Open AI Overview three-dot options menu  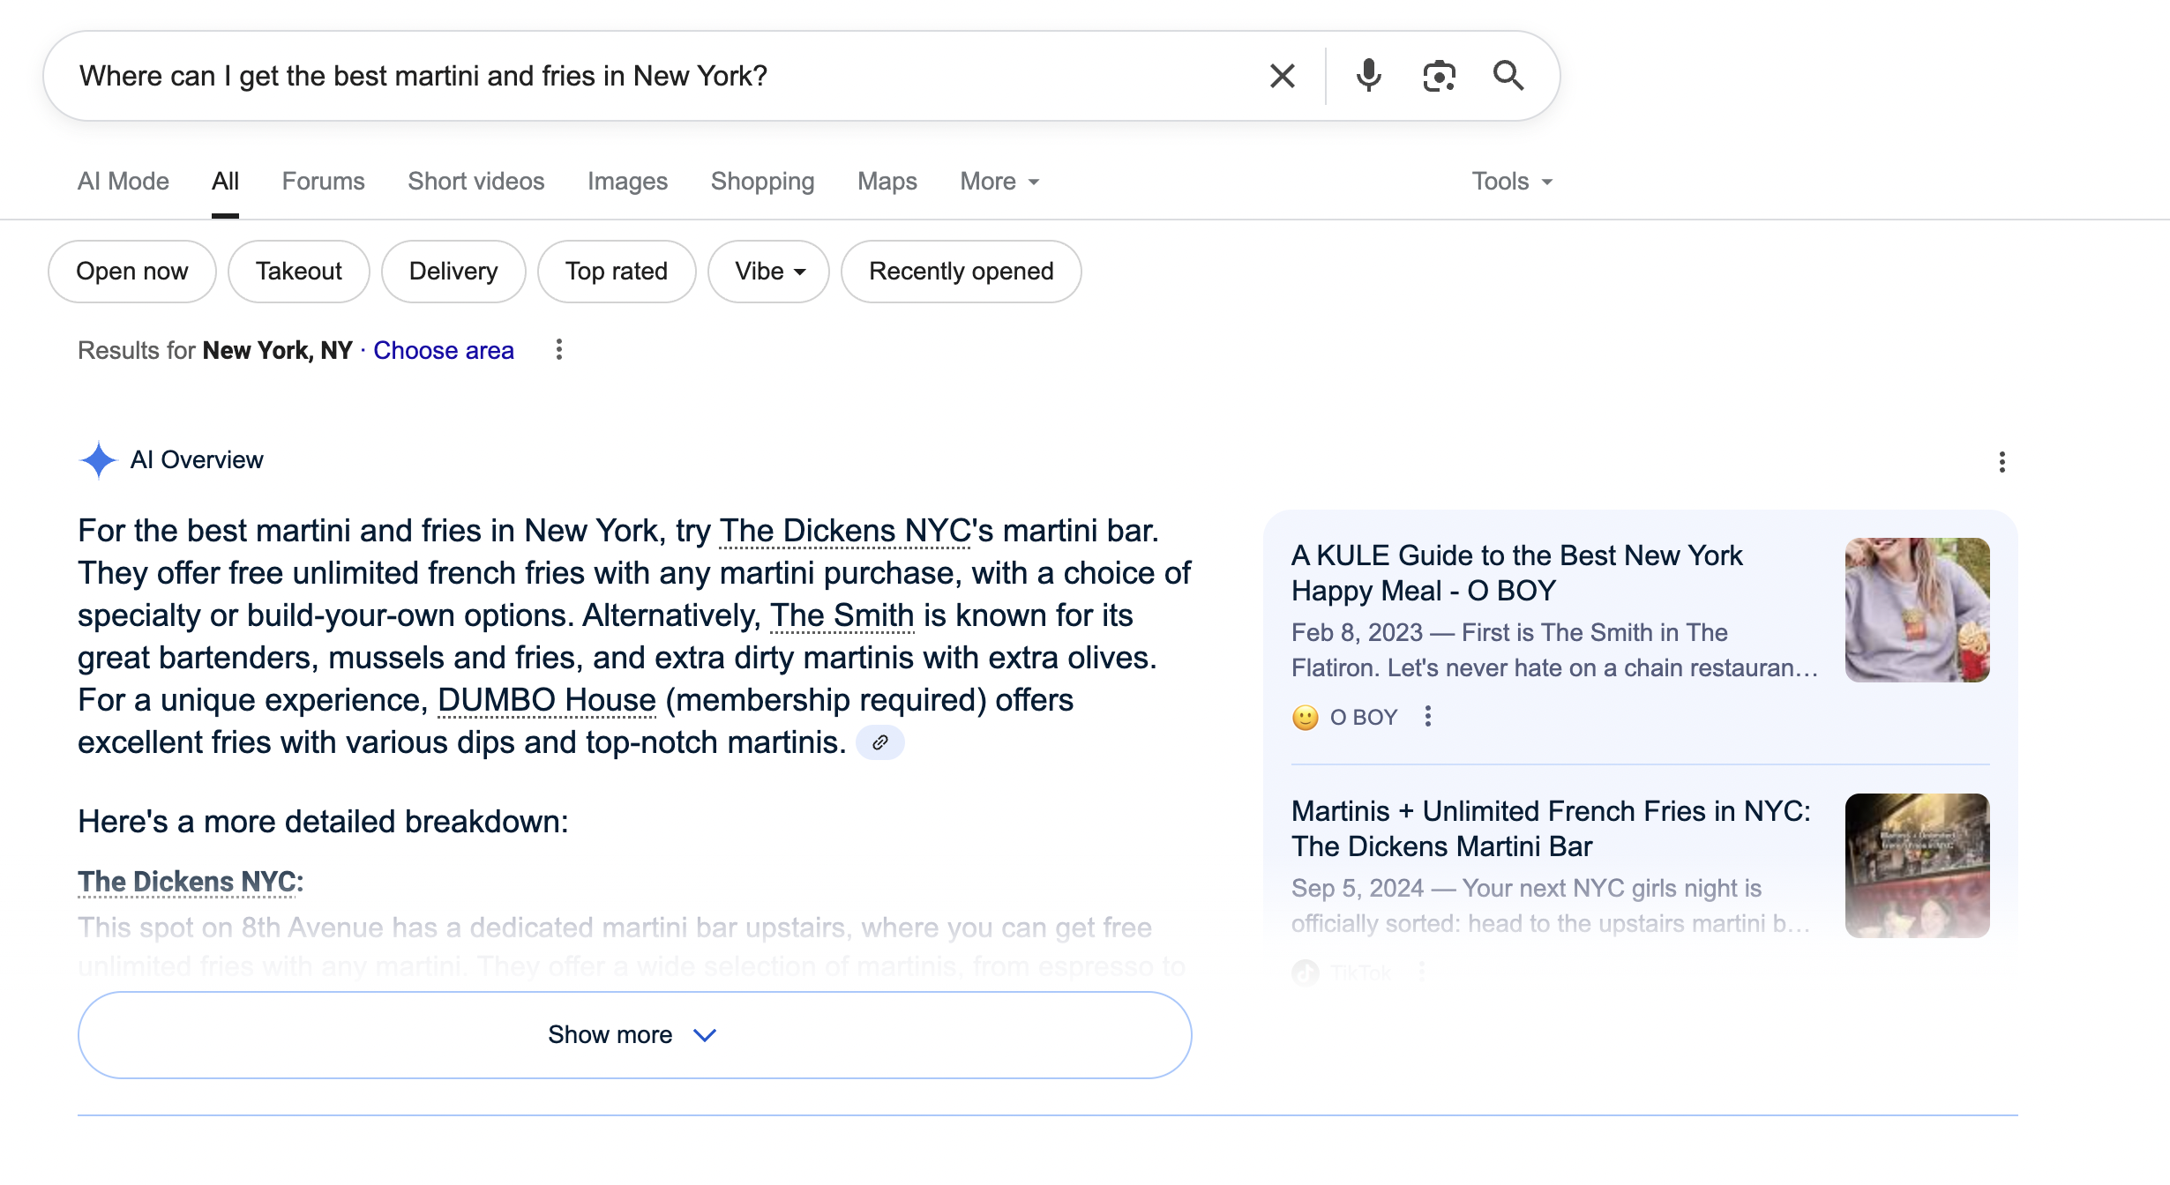[2002, 462]
